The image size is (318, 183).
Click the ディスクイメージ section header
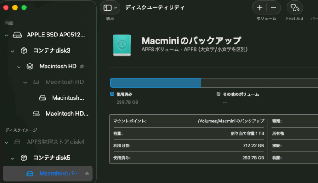(x=21, y=130)
